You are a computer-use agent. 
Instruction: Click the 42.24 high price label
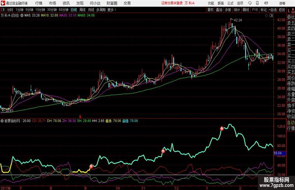[x=238, y=20]
